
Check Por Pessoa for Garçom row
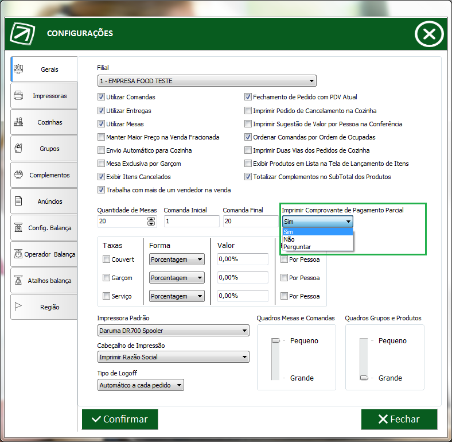(x=285, y=278)
